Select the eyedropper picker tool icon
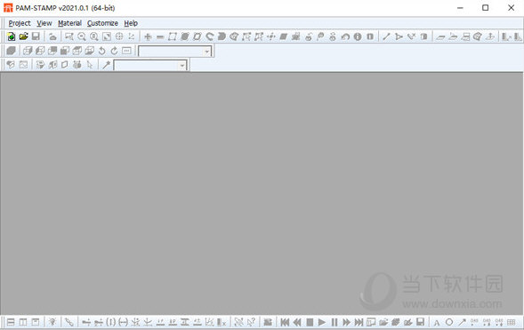The image size is (524, 330). [106, 65]
